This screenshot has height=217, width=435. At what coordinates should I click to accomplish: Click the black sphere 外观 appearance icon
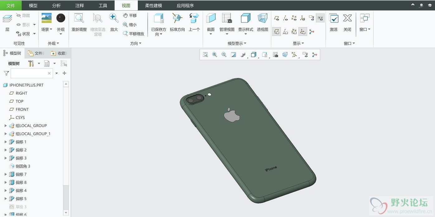pos(61,18)
